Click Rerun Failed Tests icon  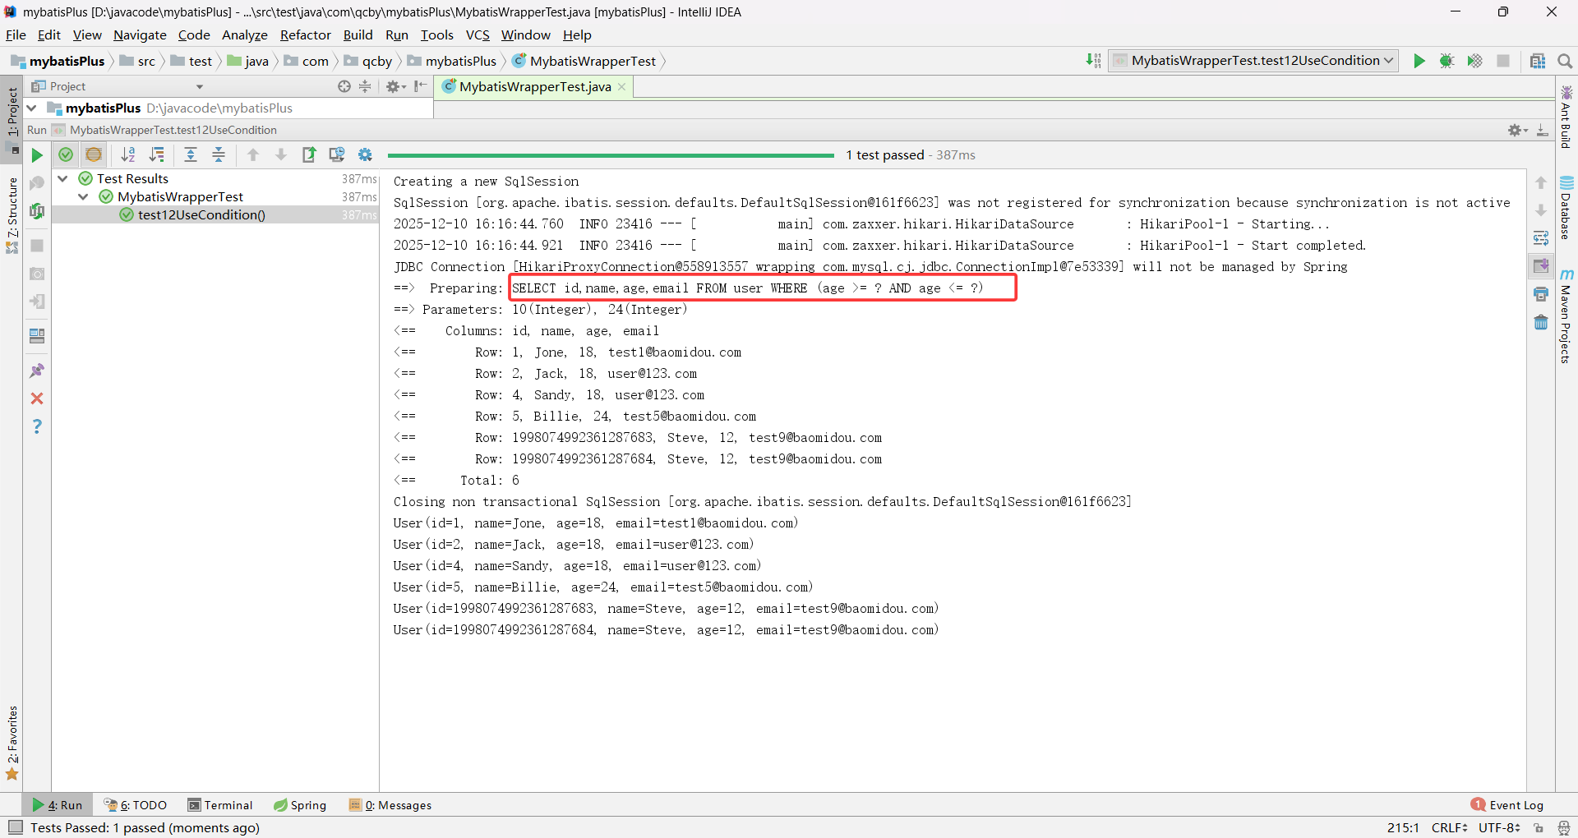tap(37, 183)
